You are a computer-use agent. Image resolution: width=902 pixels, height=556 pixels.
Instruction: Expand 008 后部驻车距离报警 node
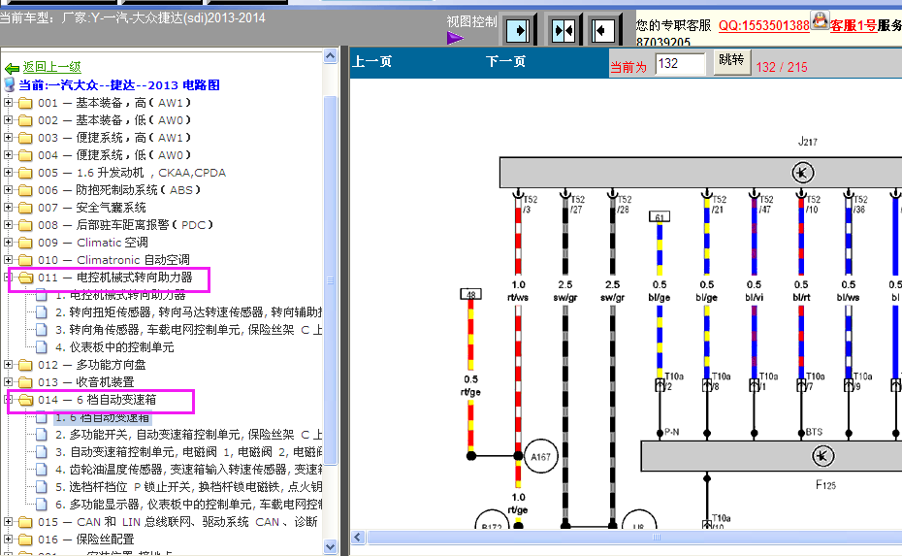pos(8,224)
